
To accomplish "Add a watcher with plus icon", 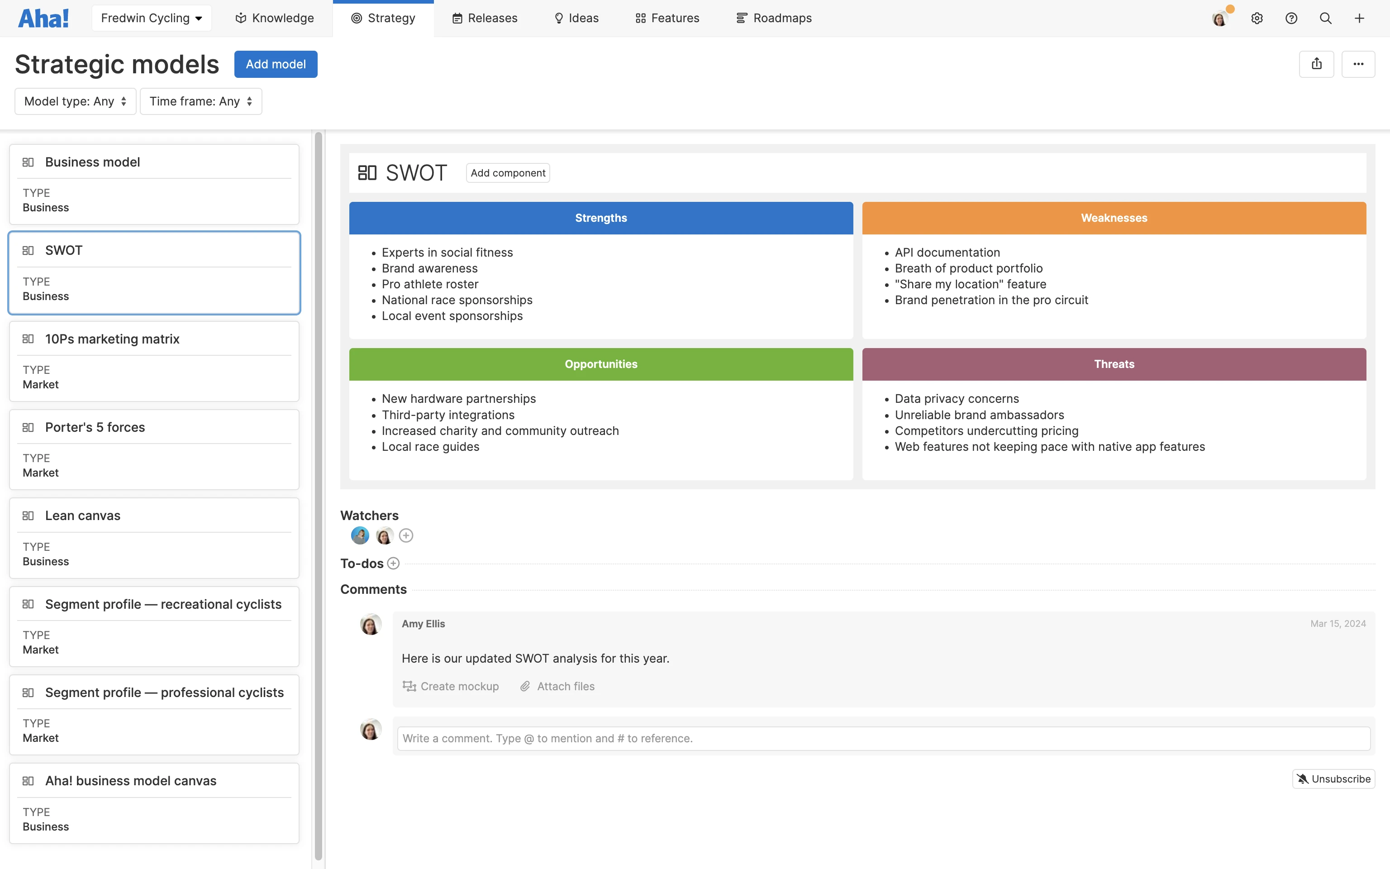I will (406, 535).
